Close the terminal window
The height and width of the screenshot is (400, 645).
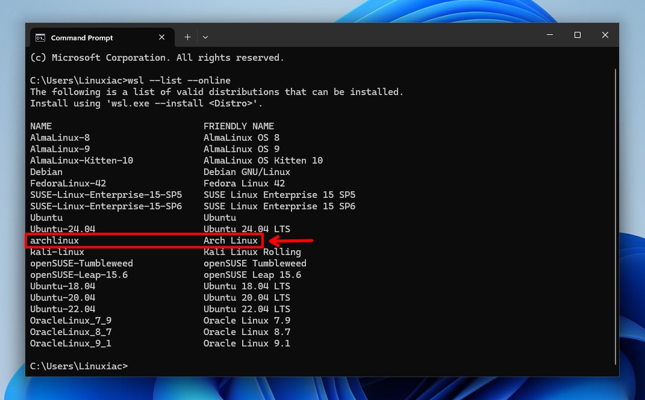coord(605,35)
